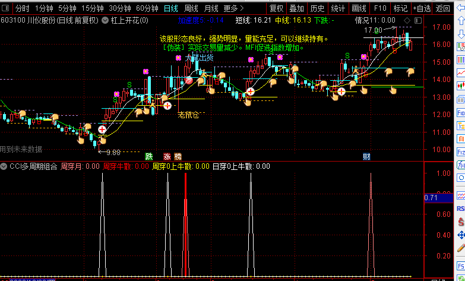Image resolution: width=465 pixels, height=281 pixels.
Task: Select the blue four-way move arrows icon
Action: 461,235
